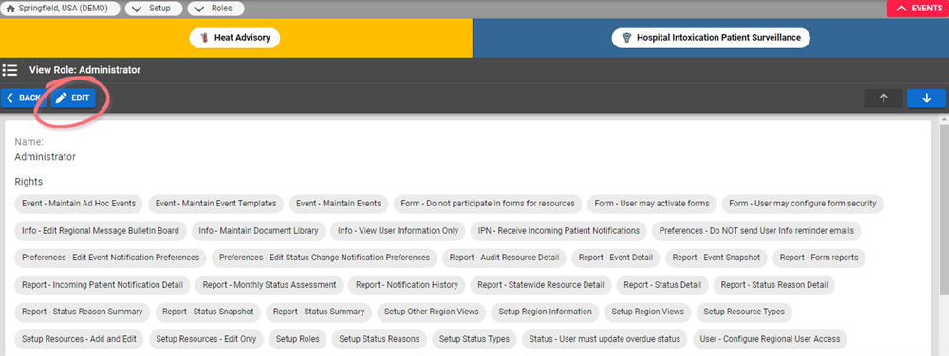The image size is (949, 356).
Task: Click User - Configure Regional User Access chip
Action: pyautogui.click(x=770, y=339)
